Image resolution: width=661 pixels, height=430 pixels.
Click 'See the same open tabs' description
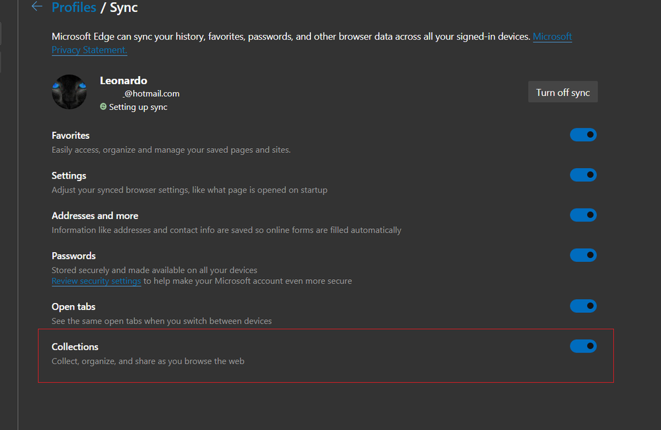tap(161, 322)
